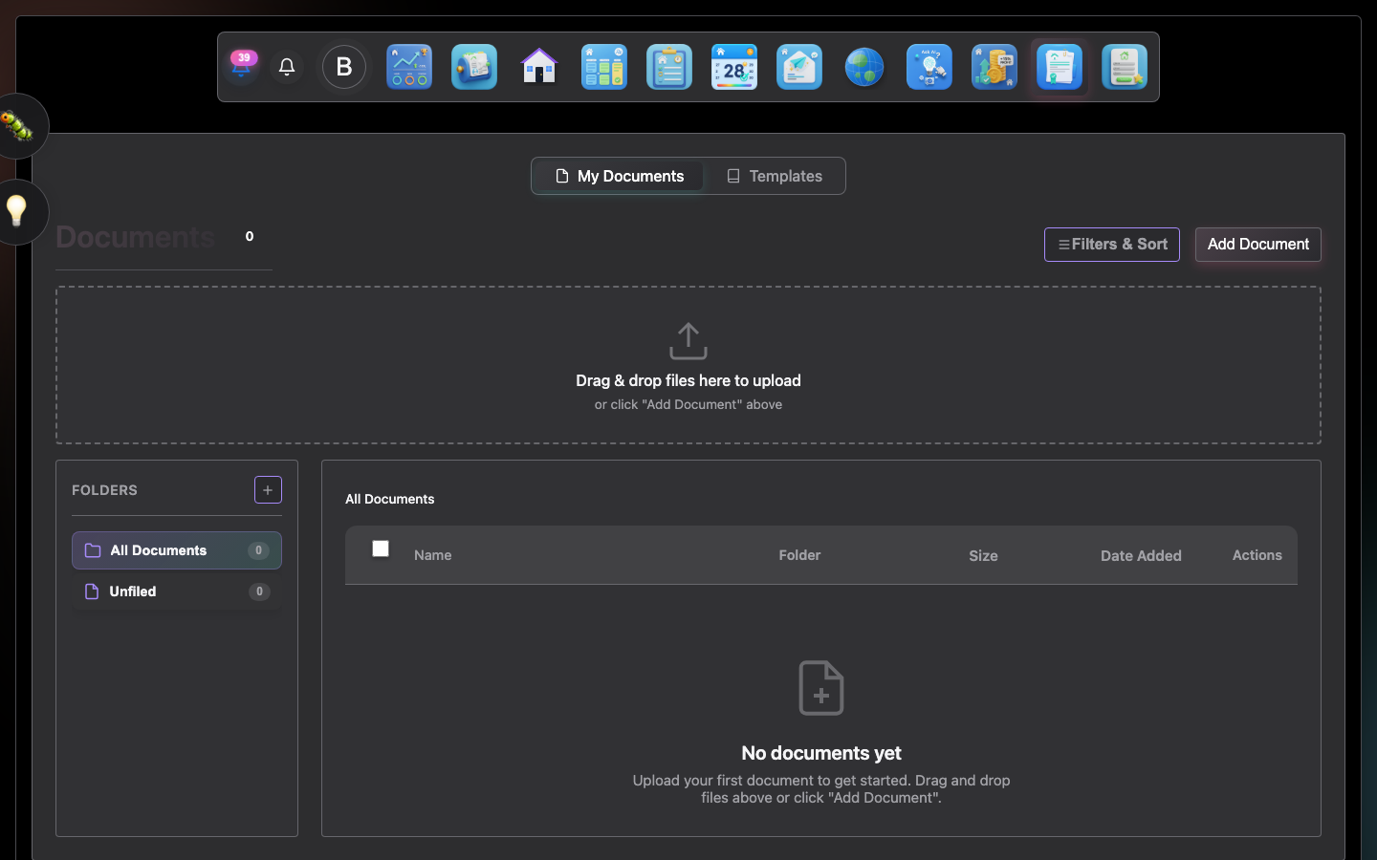Switch to the Templates tab
Screen dimensions: 1377x860
(x=775, y=176)
